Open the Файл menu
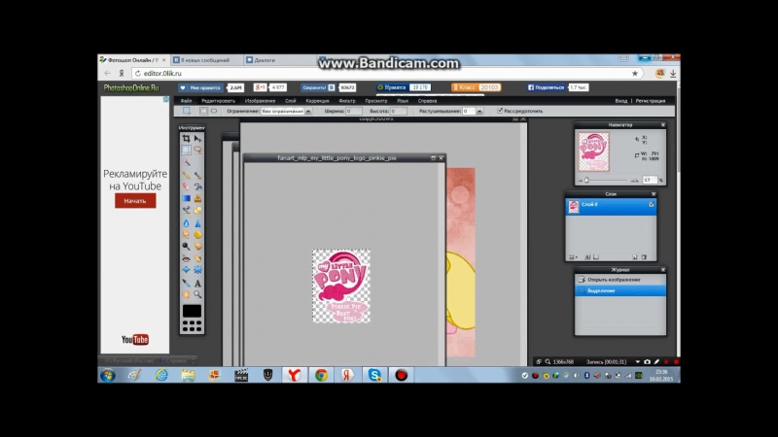 tap(186, 101)
